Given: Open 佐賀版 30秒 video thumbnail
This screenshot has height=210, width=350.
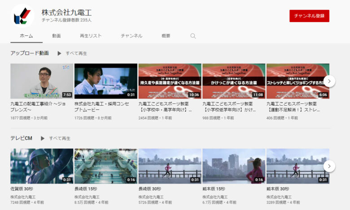Looking at the screenshot, I should click(x=42, y=166).
